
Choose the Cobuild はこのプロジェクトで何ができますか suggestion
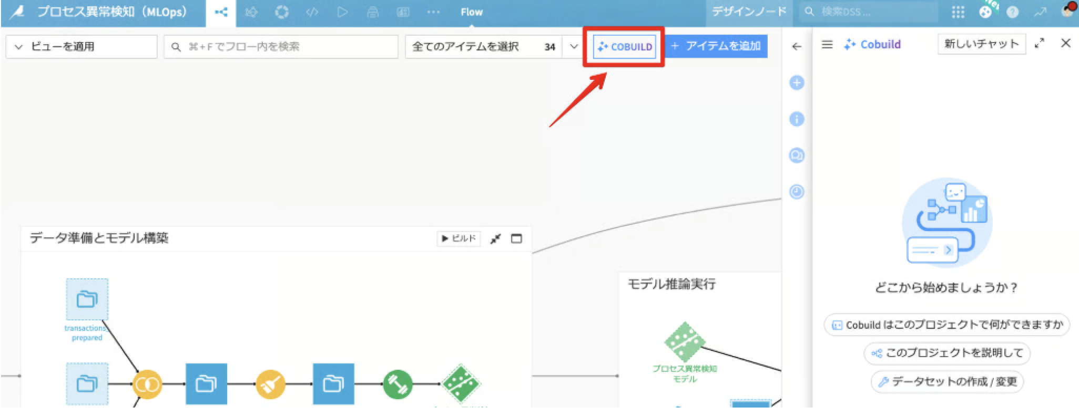pyautogui.click(x=947, y=325)
